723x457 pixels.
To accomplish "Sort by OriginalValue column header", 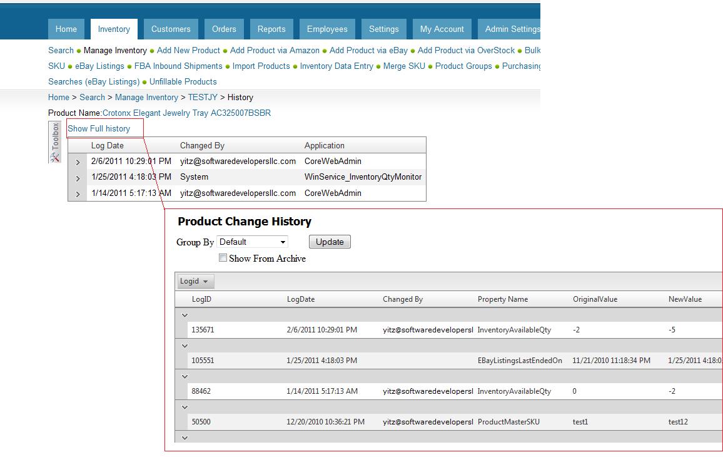I will [595, 299].
